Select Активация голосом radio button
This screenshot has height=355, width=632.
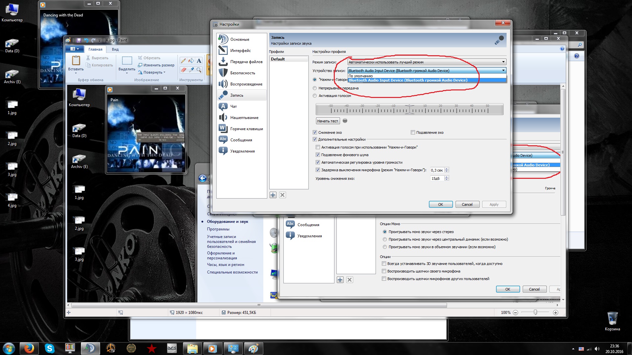[x=315, y=96]
